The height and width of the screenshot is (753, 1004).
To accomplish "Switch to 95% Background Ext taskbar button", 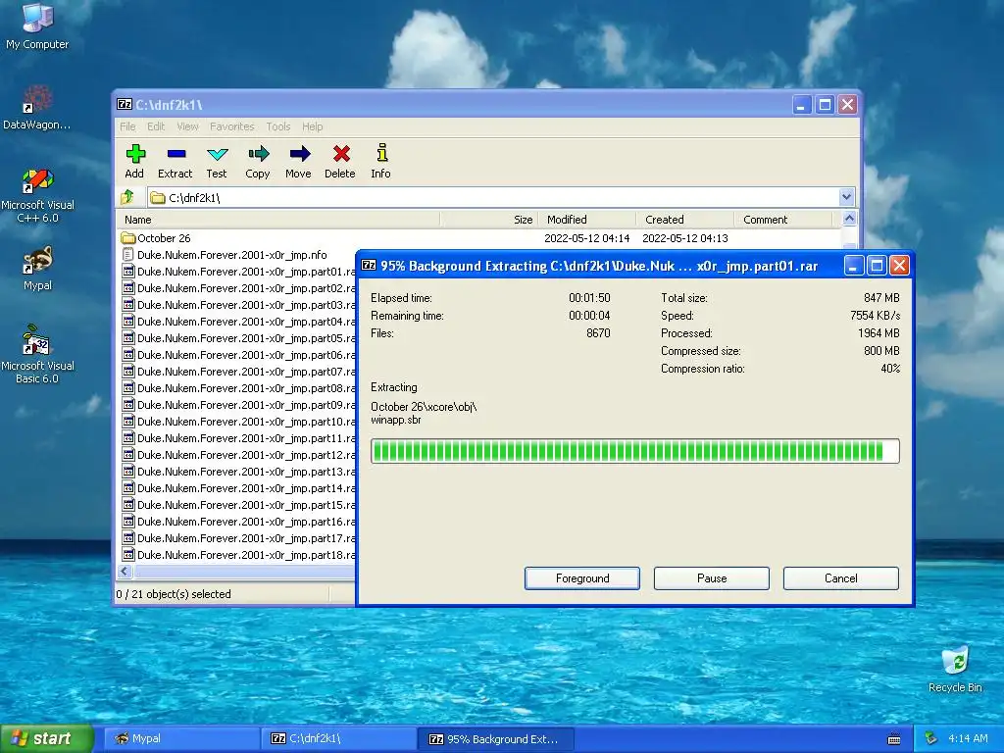I will click(495, 738).
